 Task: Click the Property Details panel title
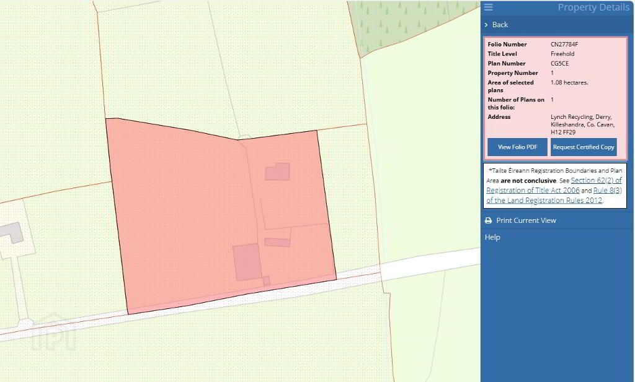(593, 7)
